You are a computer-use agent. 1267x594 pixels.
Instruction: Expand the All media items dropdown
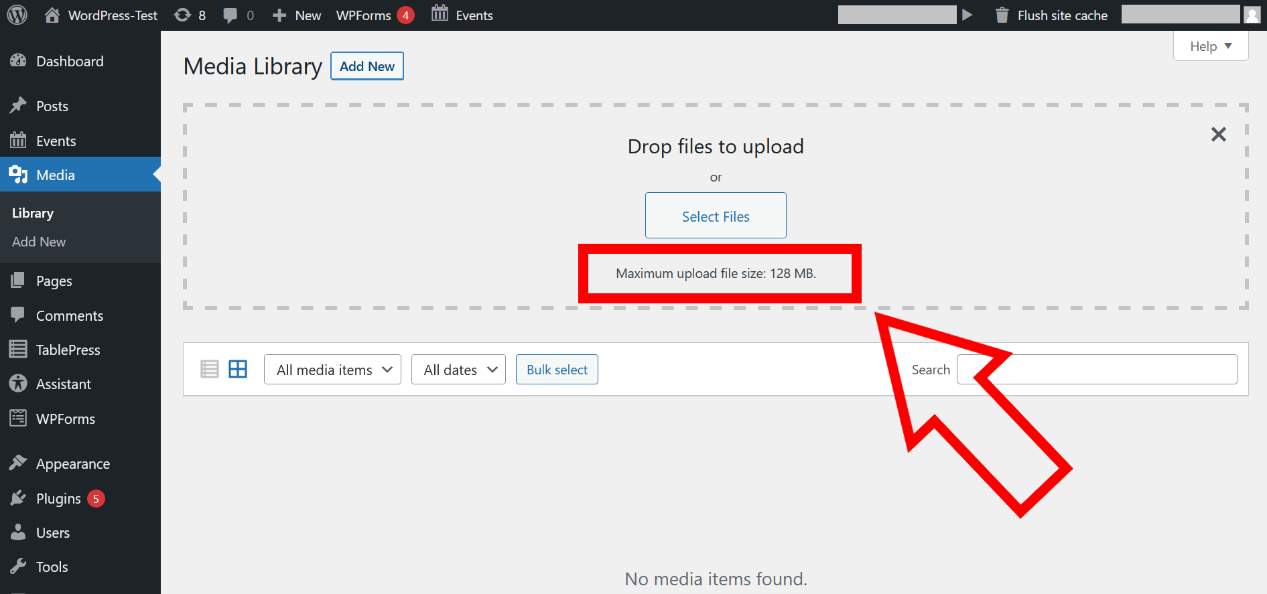[x=332, y=370]
